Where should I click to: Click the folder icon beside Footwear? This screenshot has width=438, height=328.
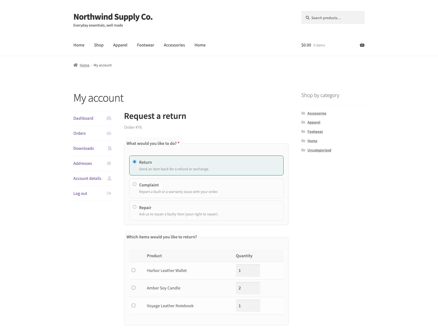(303, 131)
